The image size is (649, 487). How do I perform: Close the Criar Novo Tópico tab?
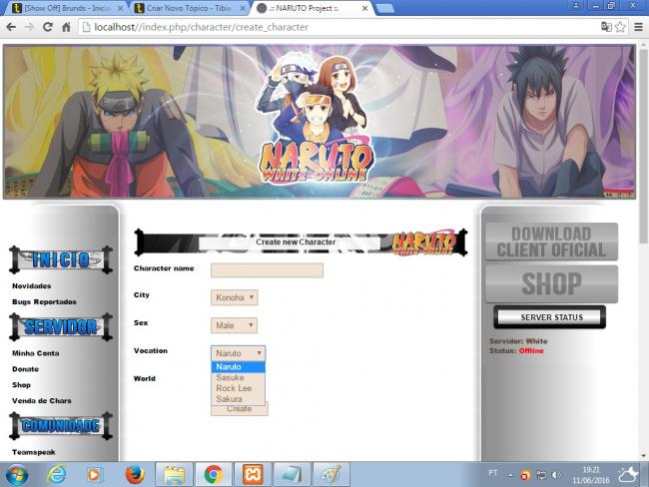point(243,8)
